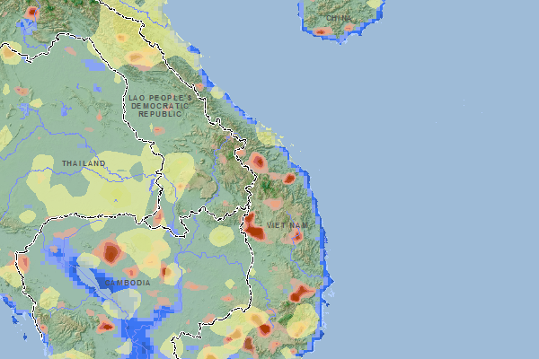
Task: Click the red hotspot on Vietnam's southeast coast
Action: pyautogui.click(x=301, y=292)
